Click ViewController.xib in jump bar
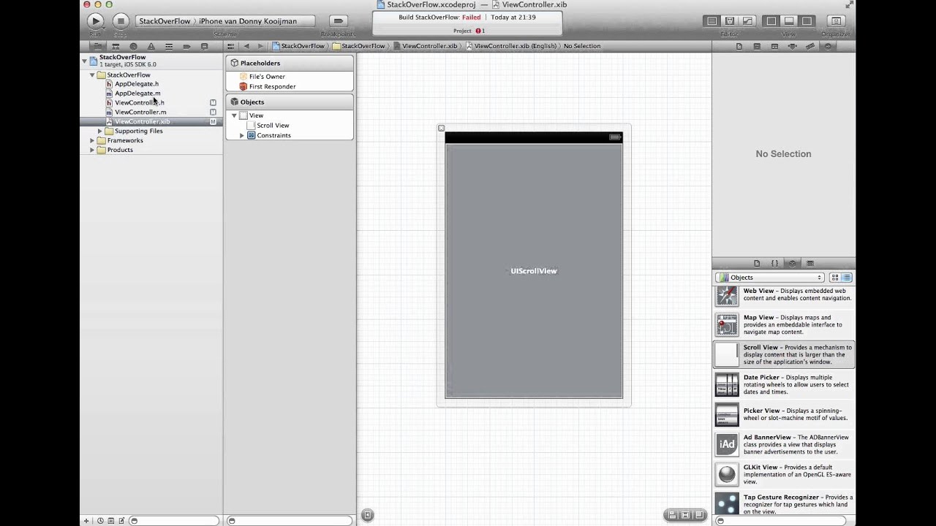The width and height of the screenshot is (936, 526). click(x=425, y=46)
